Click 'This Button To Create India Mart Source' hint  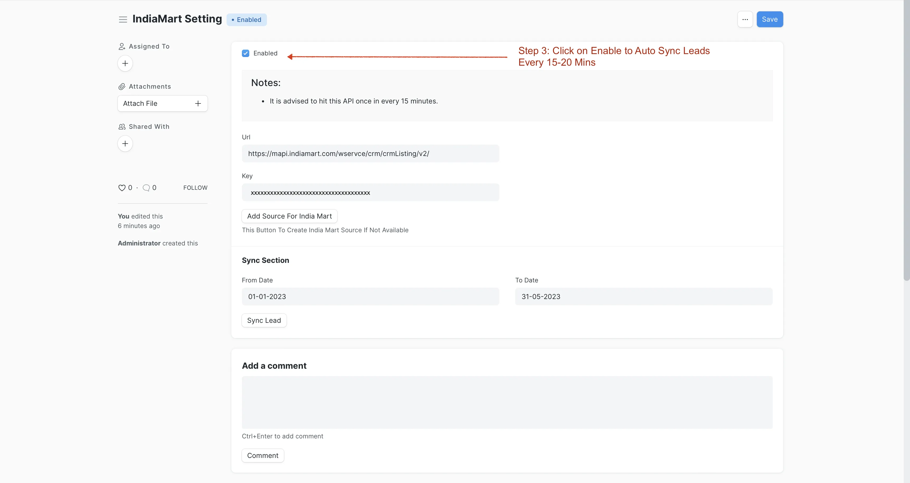click(325, 230)
